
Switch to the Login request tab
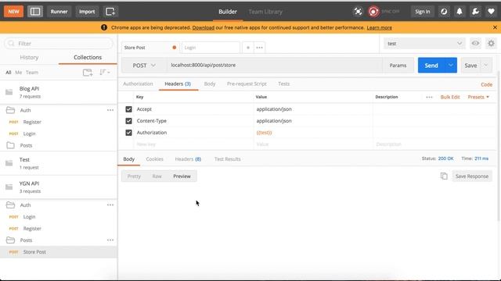point(211,48)
